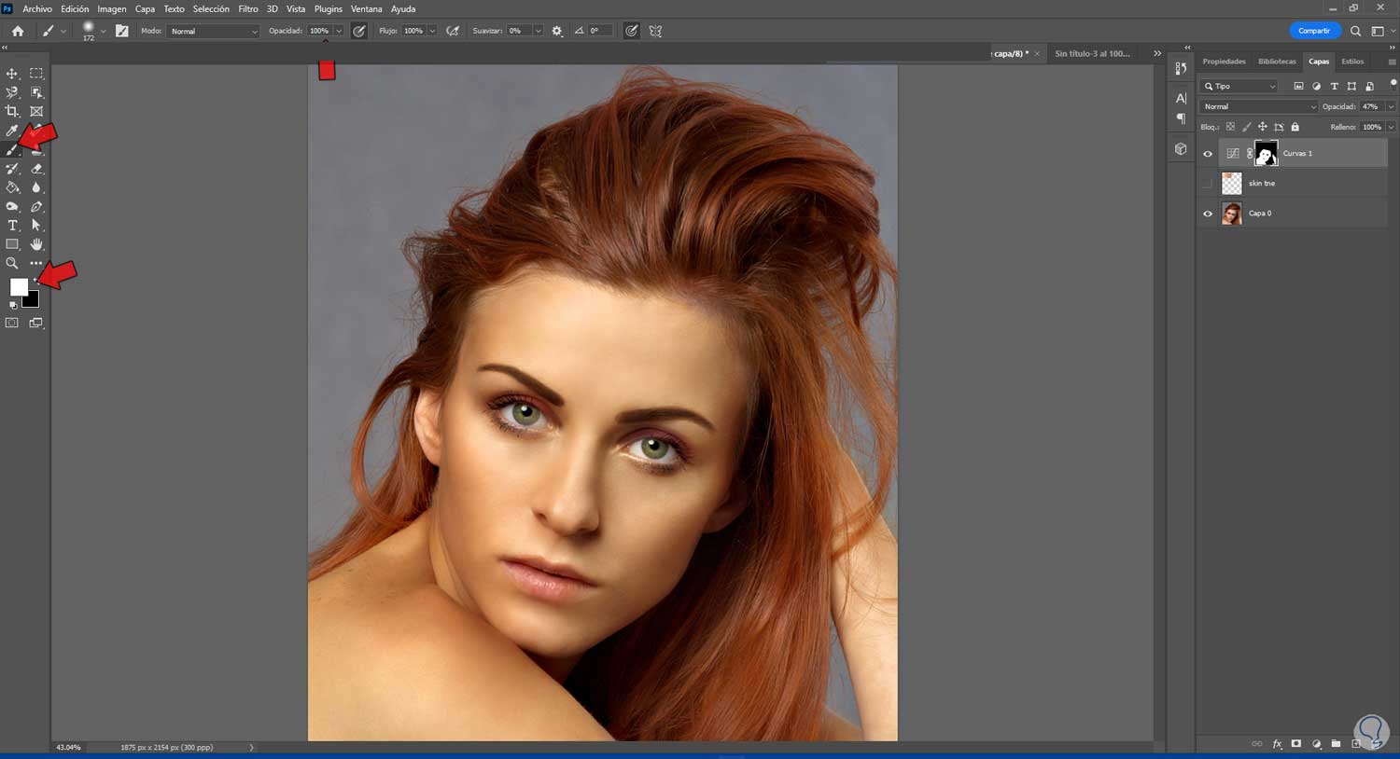1400x759 pixels.
Task: Click the Home icon in options bar
Action: click(18, 31)
